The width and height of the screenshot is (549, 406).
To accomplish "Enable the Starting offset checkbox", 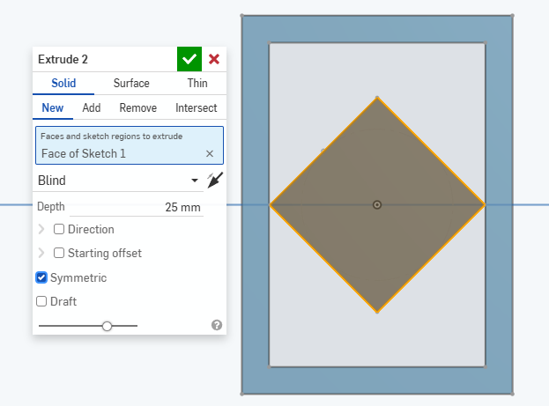I will 59,253.
